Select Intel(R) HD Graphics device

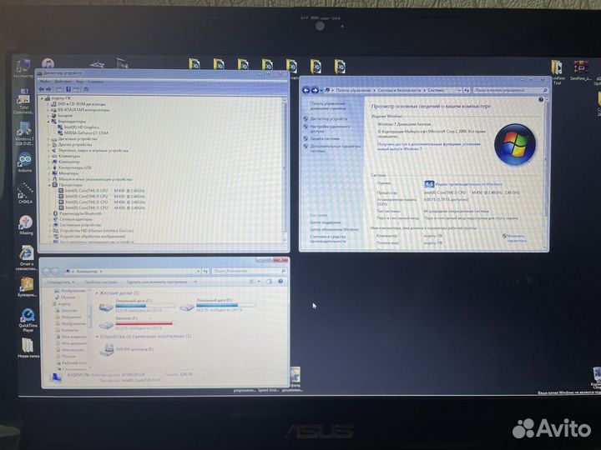click(x=82, y=127)
